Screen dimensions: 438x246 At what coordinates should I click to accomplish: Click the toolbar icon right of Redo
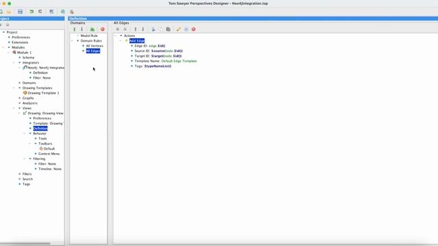[51, 12]
